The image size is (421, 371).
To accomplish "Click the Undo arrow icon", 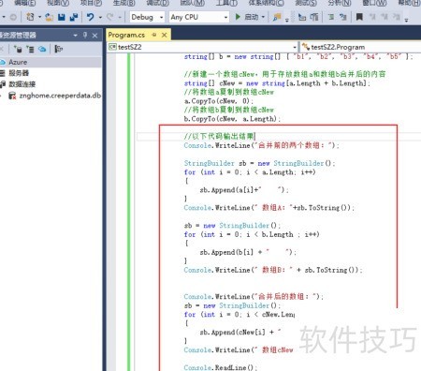I will [x=90, y=17].
